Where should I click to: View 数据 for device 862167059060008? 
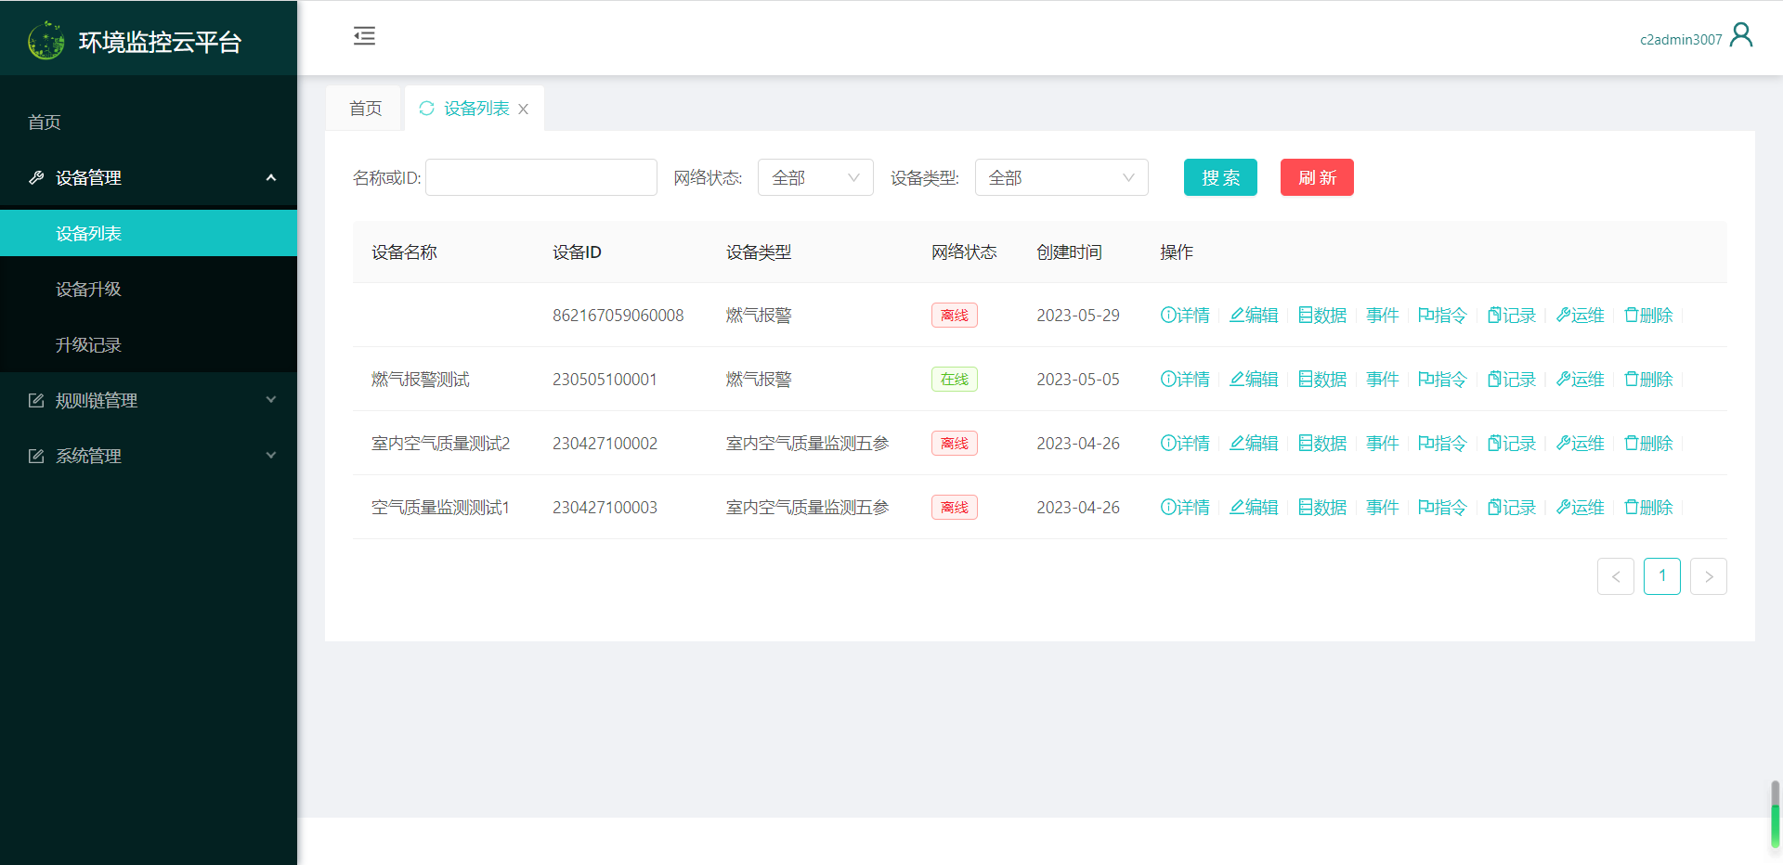(x=1322, y=316)
